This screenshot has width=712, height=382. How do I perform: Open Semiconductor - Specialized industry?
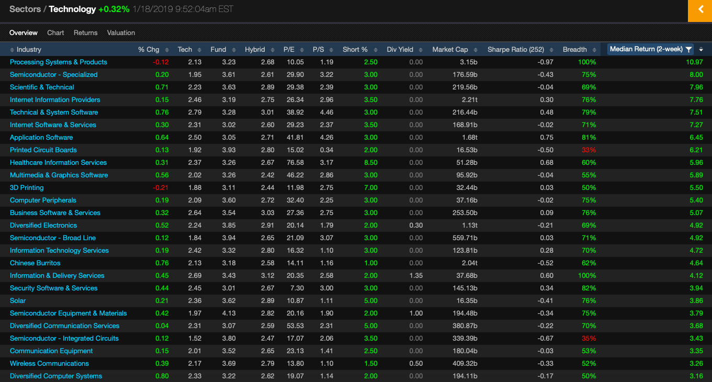pyautogui.click(x=54, y=74)
